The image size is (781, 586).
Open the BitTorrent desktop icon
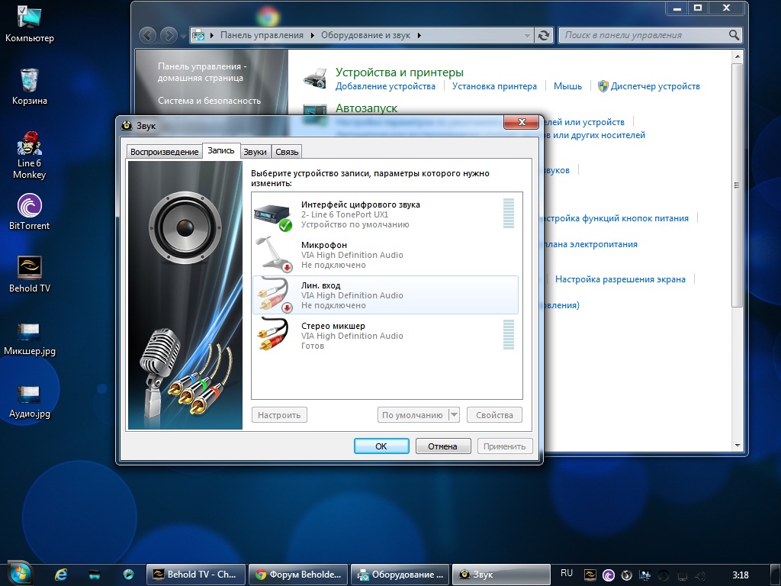[29, 211]
